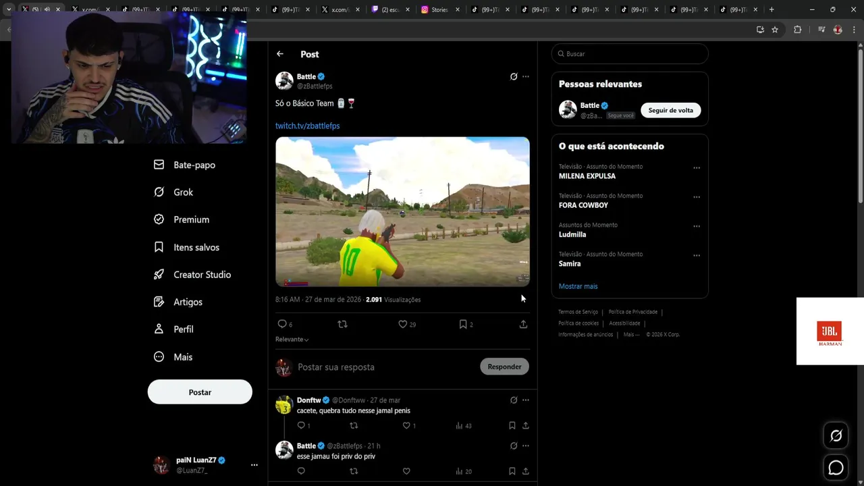The image size is (864, 486).
Task: Expand account switcher next to paiN LuanZ7
Action: pos(254,465)
